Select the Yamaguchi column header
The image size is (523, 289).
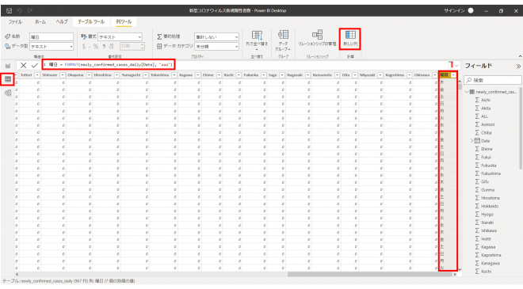coord(131,75)
